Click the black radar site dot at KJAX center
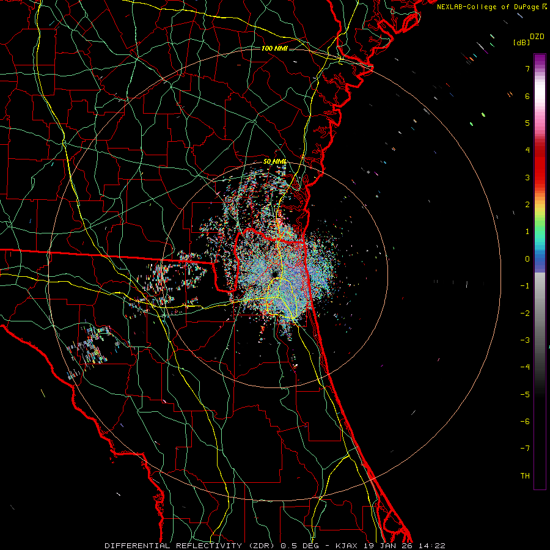 click(274, 274)
